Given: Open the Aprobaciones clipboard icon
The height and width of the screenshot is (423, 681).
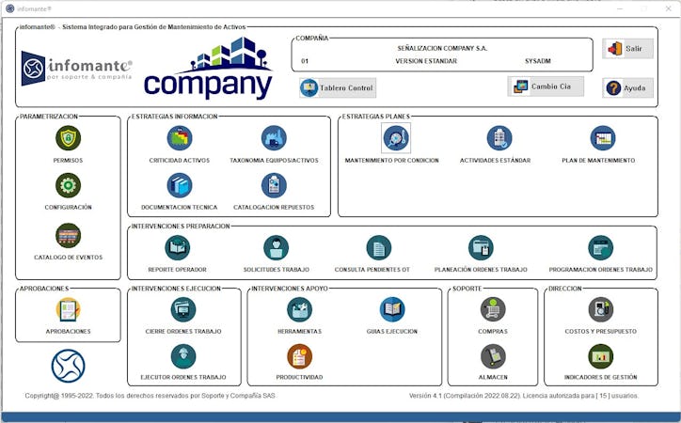Looking at the screenshot, I should click(68, 310).
